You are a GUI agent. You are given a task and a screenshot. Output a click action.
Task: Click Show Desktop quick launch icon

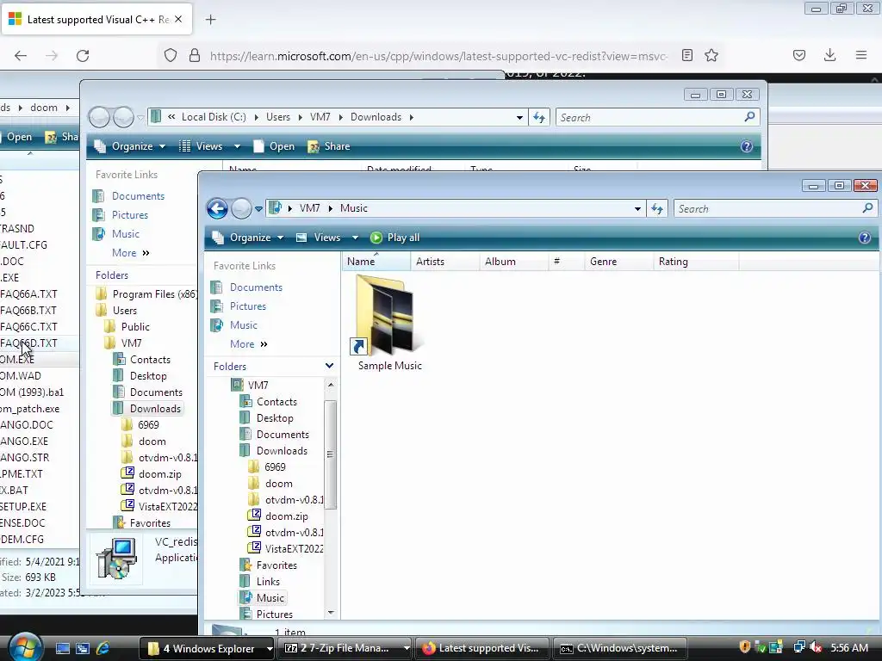62,649
